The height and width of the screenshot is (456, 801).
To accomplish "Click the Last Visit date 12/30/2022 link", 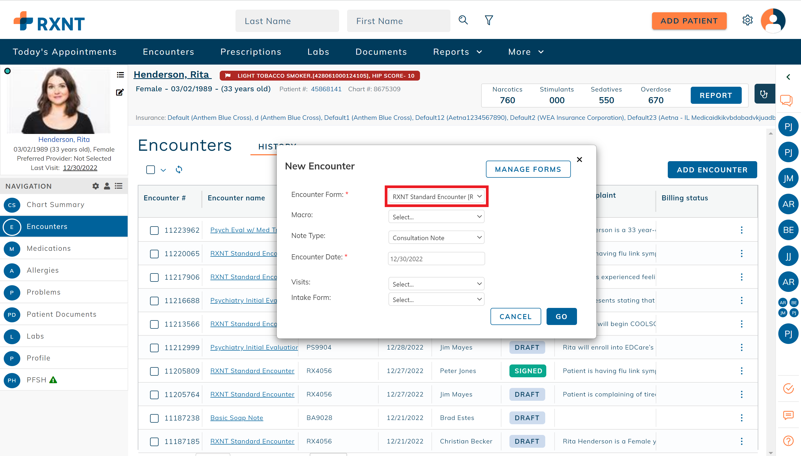I will 80,168.
